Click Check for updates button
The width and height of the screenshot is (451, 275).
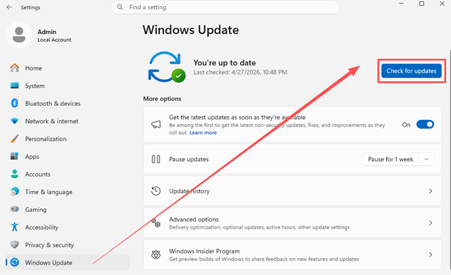pyautogui.click(x=411, y=71)
